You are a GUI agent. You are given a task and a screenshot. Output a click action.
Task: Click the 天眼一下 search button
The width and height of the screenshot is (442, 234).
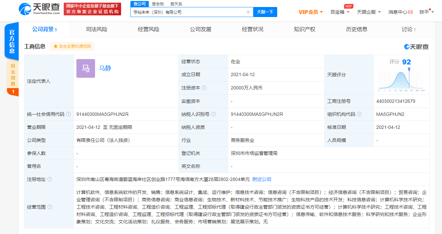point(265,12)
